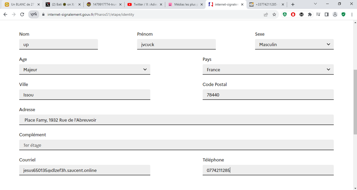Switch to 'Médias les plus' tab
Viewport: 357px width, 190px height.
point(185,4)
